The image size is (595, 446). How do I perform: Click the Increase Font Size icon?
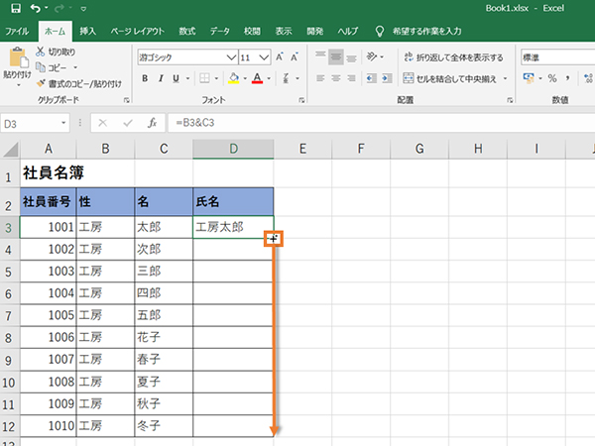(x=280, y=57)
